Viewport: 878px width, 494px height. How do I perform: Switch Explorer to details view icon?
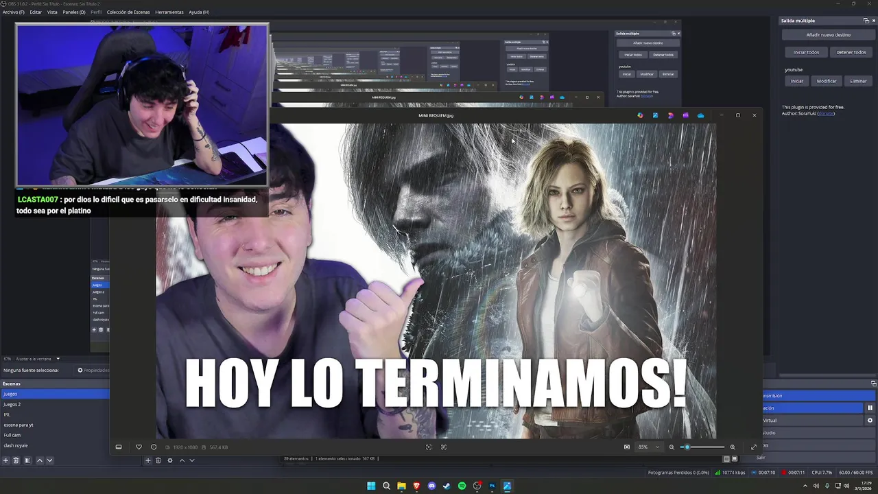pos(726,459)
